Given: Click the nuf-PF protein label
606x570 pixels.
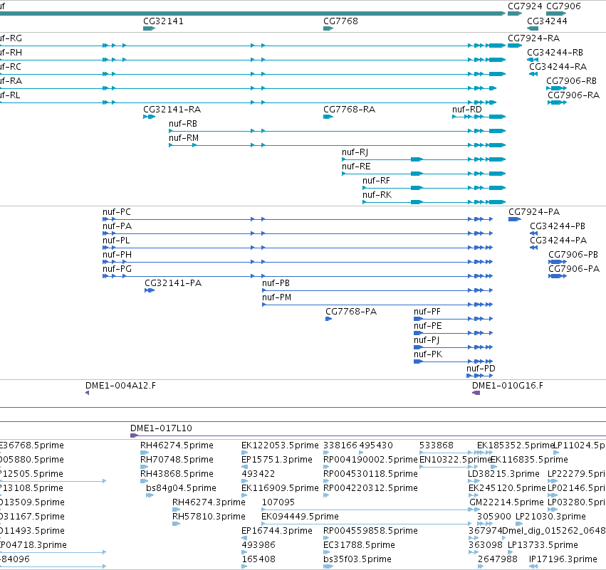Looking at the screenshot, I should point(427,312).
